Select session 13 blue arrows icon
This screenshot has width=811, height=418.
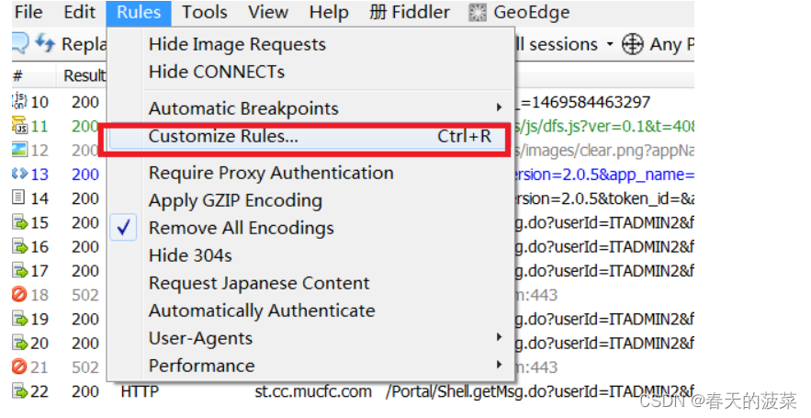tap(19, 174)
